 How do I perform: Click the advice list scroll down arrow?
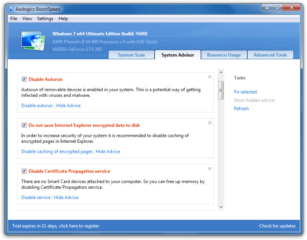point(221,207)
